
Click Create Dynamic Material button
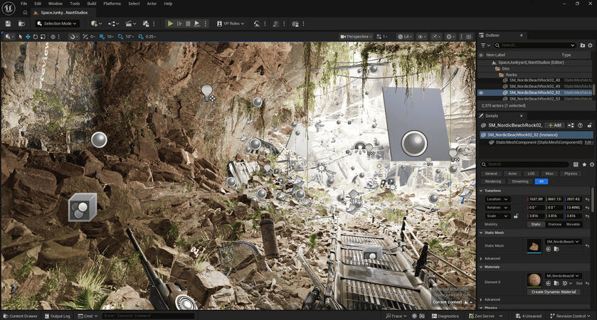pos(554,292)
